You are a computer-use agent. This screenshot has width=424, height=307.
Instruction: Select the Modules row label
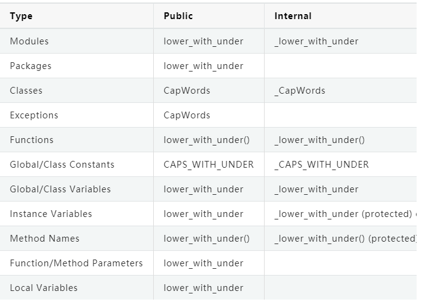click(x=29, y=41)
